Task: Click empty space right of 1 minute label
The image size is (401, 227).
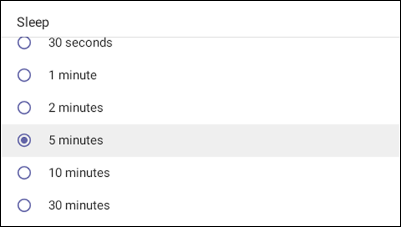Action: tap(255, 75)
